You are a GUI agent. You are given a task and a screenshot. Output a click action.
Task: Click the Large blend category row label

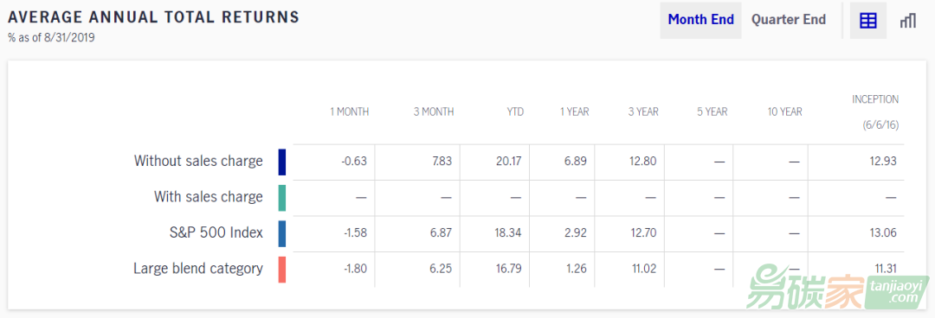[198, 269]
